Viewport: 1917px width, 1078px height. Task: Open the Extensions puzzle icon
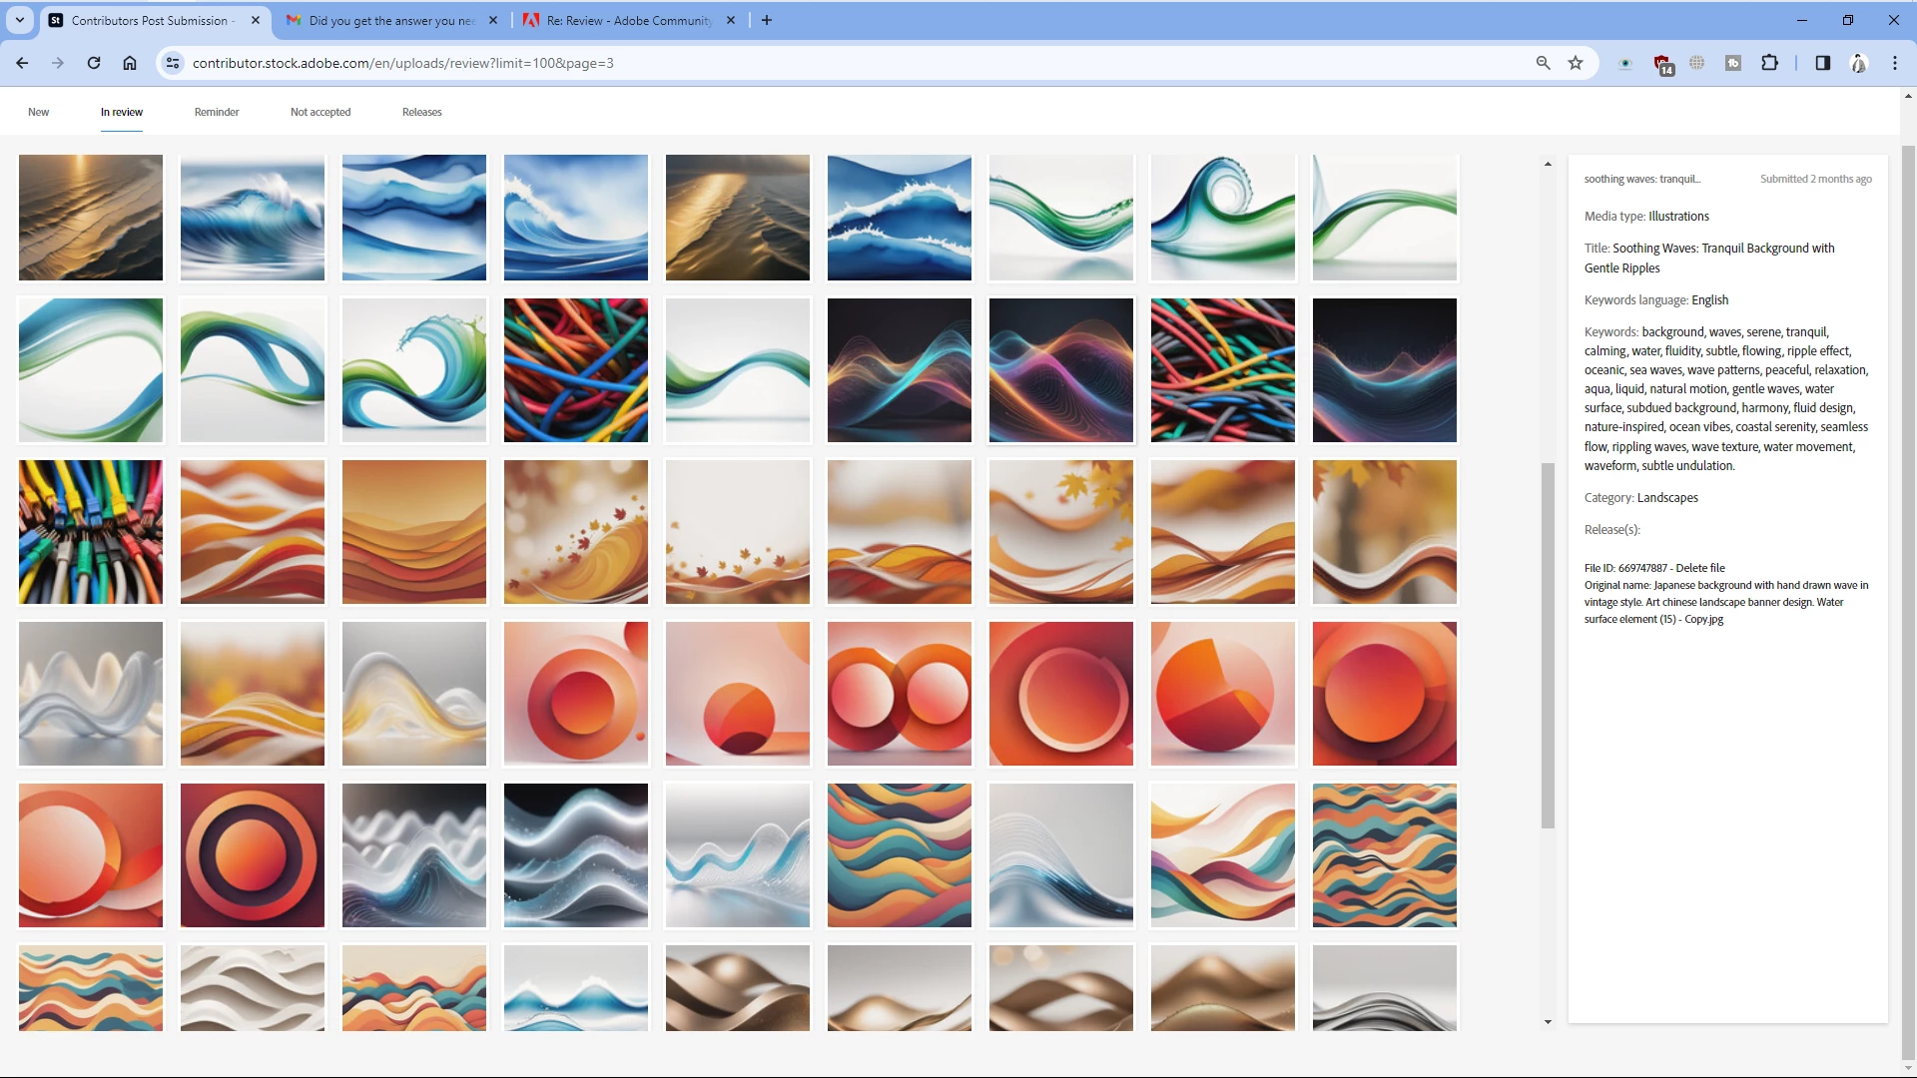pos(1769,63)
